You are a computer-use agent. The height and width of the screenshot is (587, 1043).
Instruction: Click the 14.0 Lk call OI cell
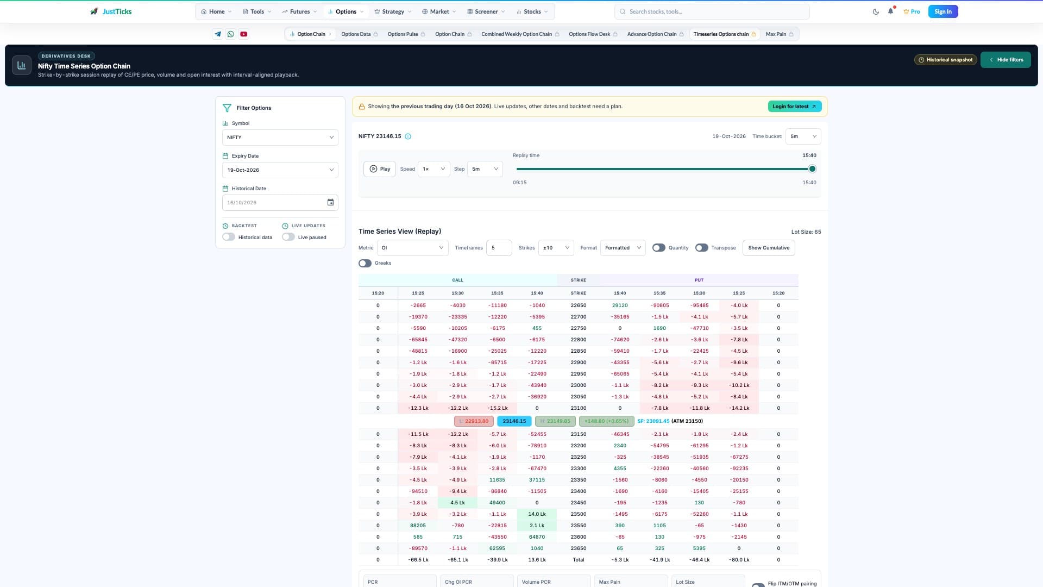(x=537, y=514)
